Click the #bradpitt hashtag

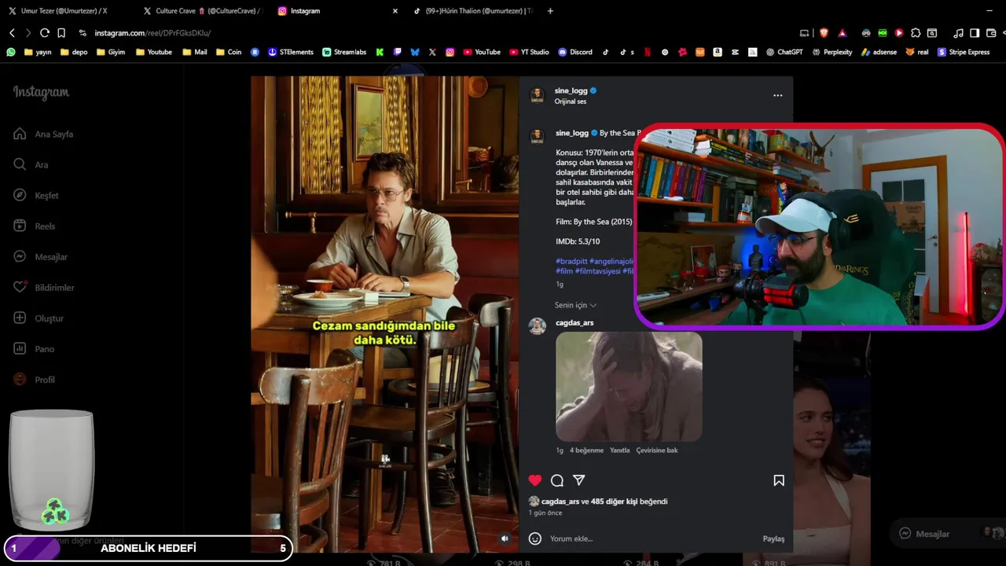coord(571,261)
